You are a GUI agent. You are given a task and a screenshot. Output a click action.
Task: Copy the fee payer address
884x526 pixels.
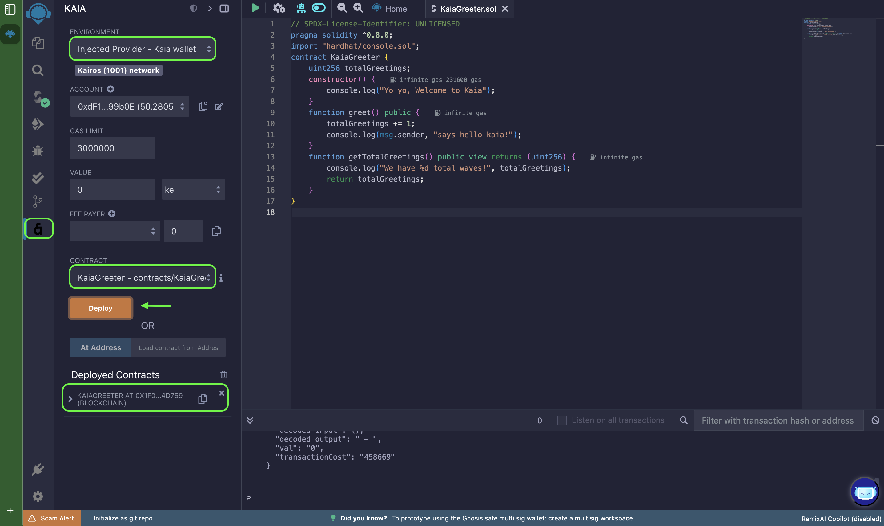pyautogui.click(x=216, y=231)
